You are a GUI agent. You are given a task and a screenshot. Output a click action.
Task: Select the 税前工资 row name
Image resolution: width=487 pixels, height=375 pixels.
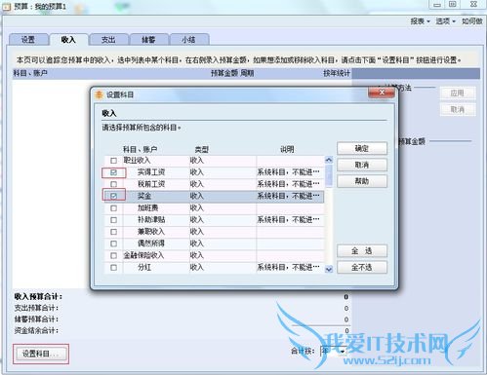click(x=151, y=184)
